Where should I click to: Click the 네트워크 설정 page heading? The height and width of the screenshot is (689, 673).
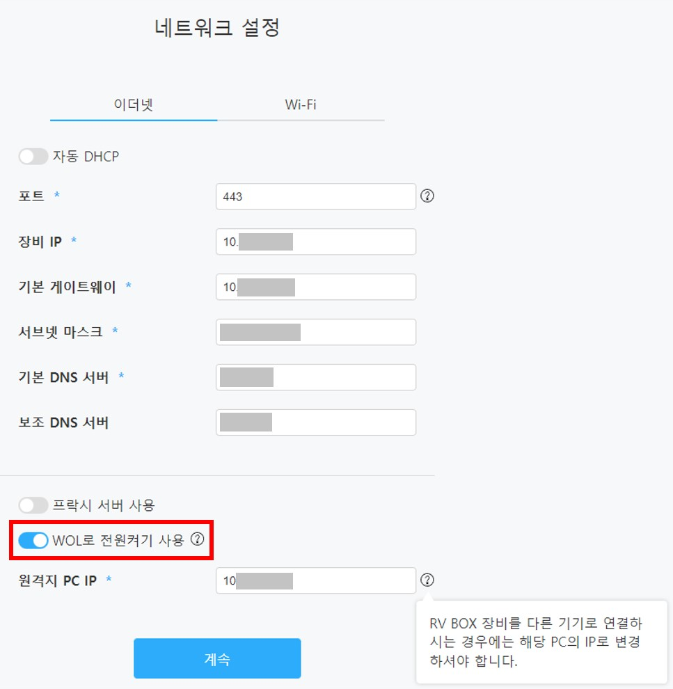tap(217, 29)
